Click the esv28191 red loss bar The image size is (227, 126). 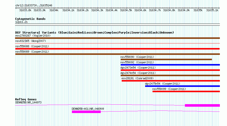(171, 81)
